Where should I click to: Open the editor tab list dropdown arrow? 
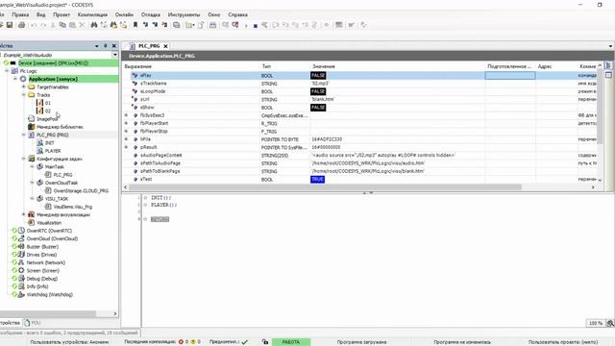pos(611,46)
